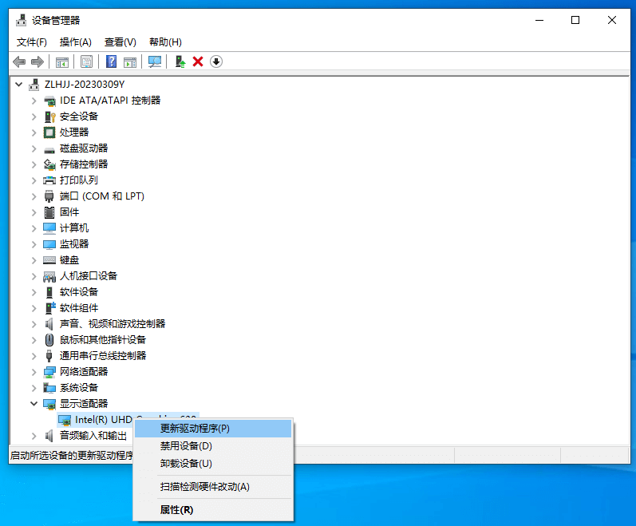Click the Device Manager title bar icon
Image resolution: width=636 pixels, height=526 pixels.
(x=21, y=20)
